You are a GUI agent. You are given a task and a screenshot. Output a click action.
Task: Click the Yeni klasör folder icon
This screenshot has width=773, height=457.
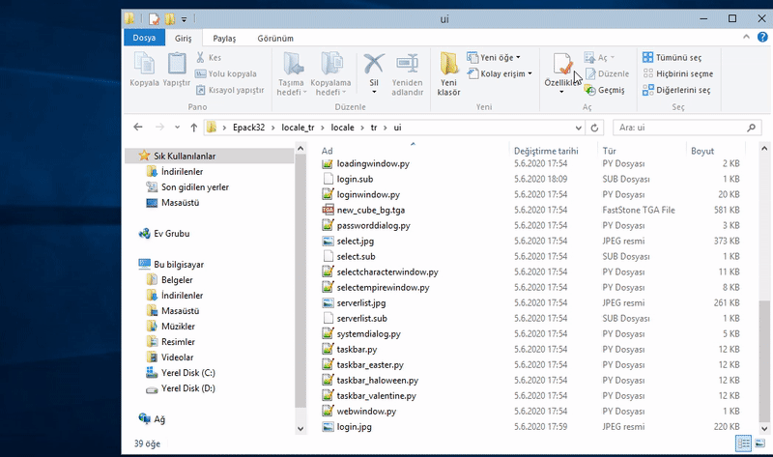449,65
